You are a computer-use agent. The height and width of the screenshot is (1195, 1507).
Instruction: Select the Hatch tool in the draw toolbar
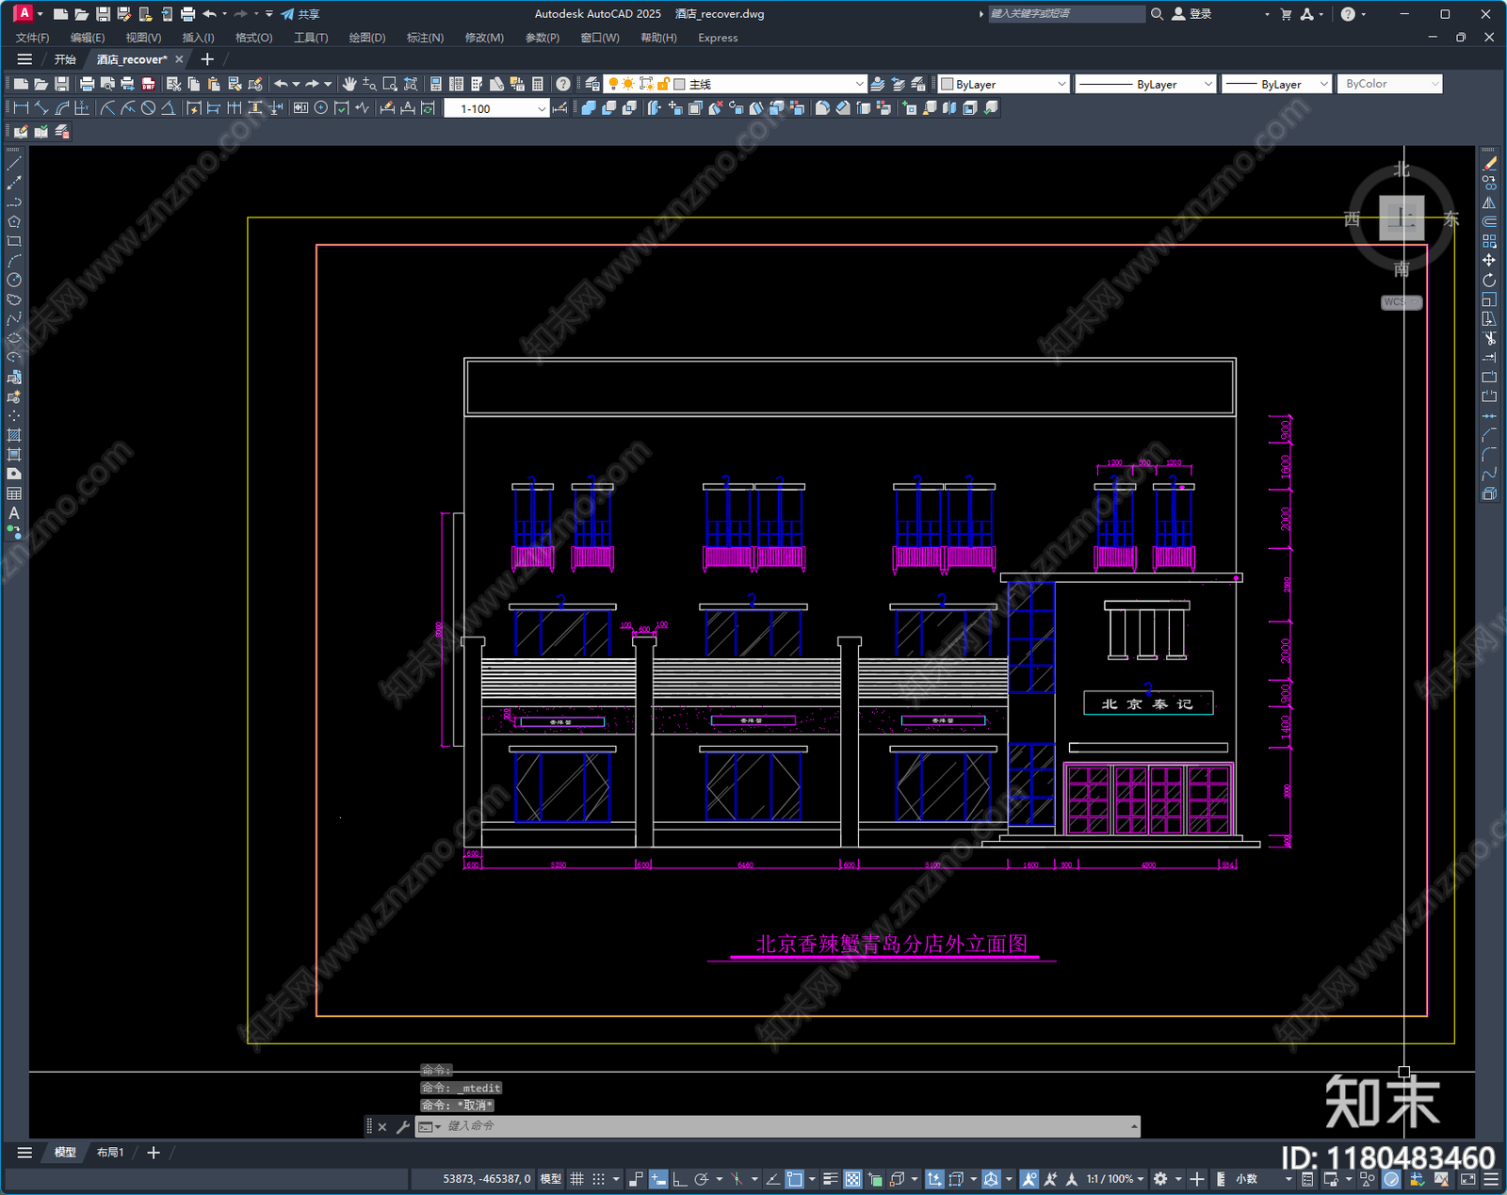[x=14, y=435]
